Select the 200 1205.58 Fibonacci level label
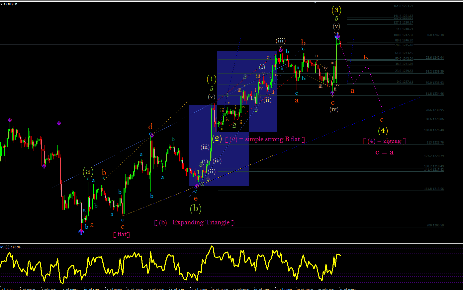The image size is (463, 290). 435,225
